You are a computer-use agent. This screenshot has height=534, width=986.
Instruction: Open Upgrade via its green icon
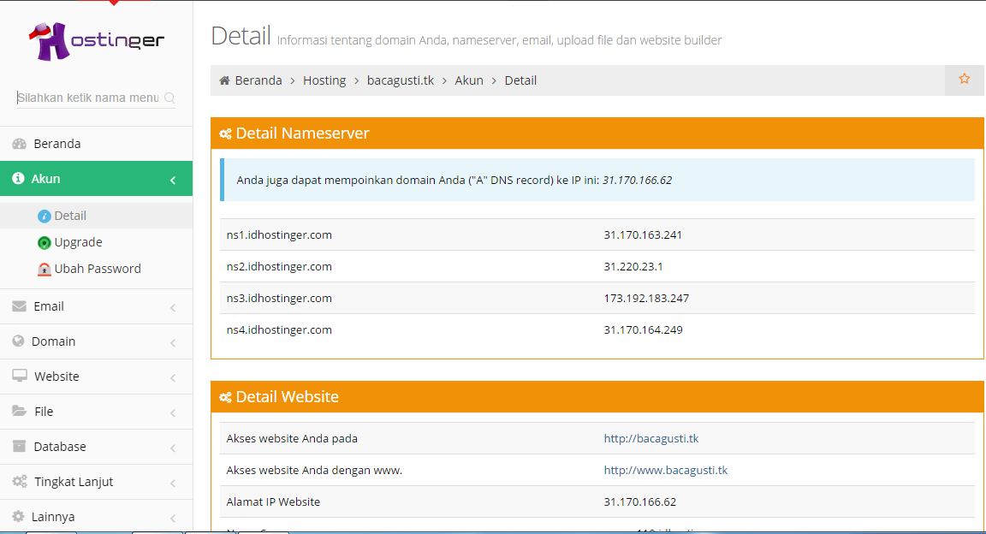[x=44, y=241]
